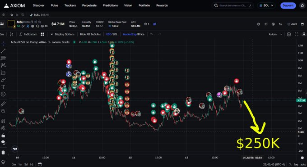Toggle log scale

[x=296, y=164]
